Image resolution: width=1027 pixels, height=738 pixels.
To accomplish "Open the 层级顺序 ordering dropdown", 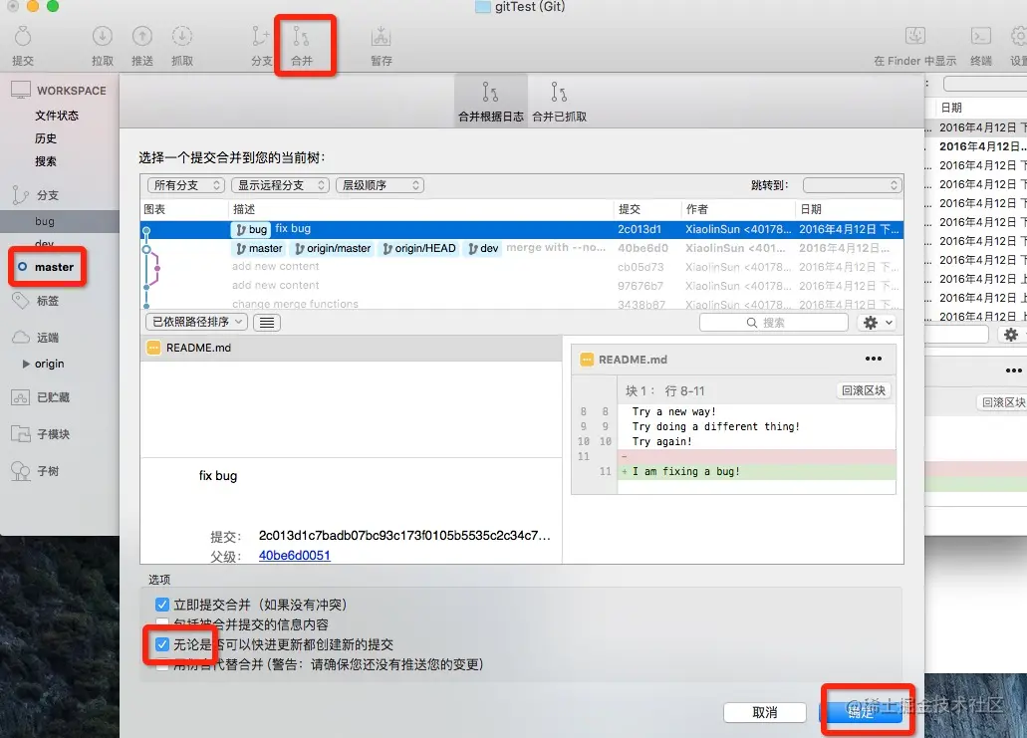I will coord(380,185).
